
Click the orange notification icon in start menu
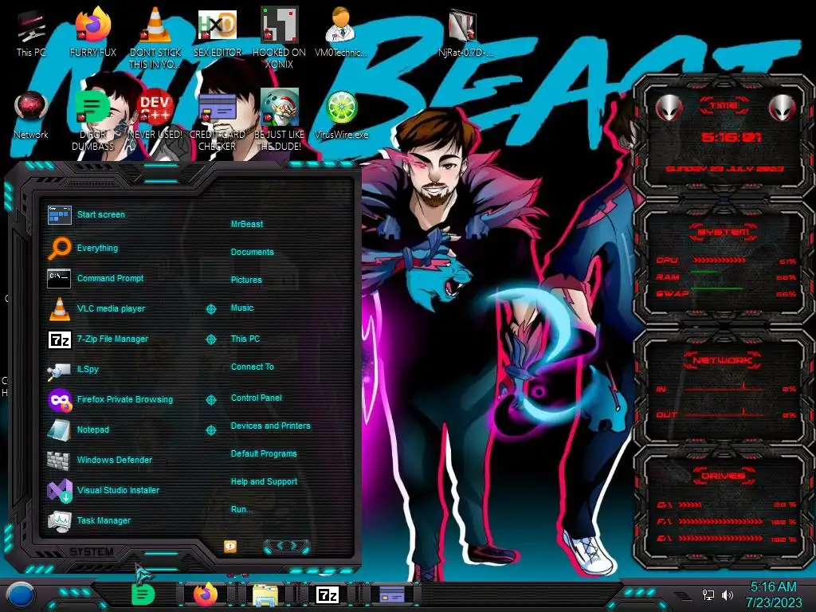(x=230, y=547)
